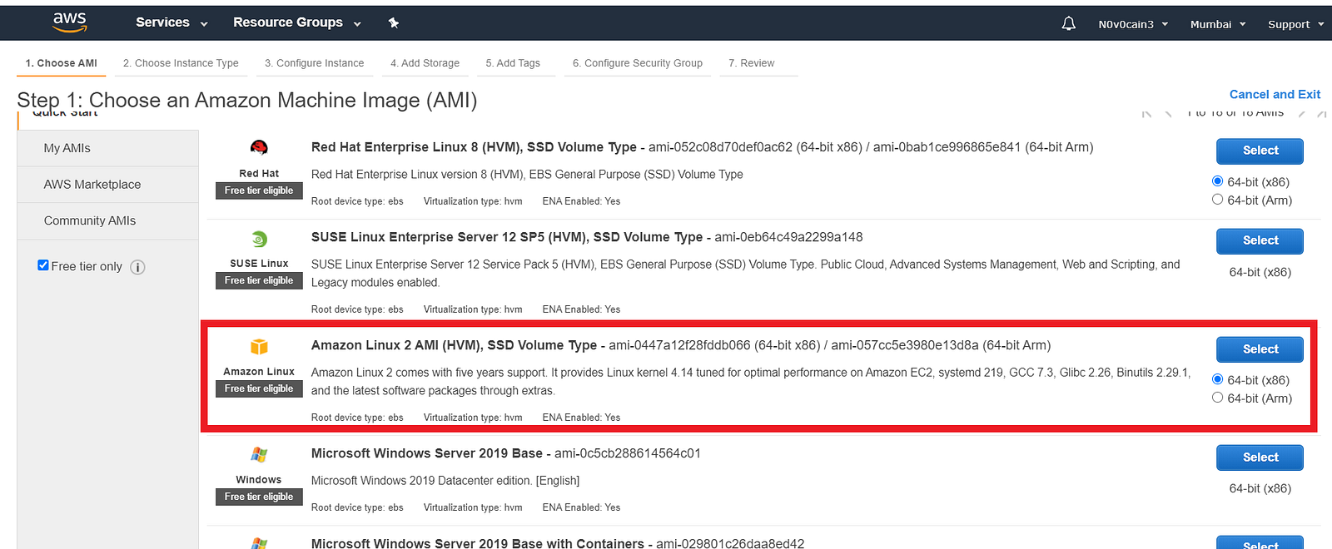Click the Amazon Linux box icon
Screen dimensions: 1332x549
click(x=259, y=346)
